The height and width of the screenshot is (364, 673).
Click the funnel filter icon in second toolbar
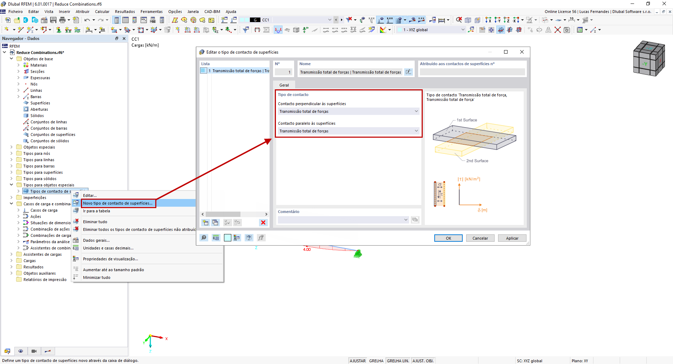point(246,30)
